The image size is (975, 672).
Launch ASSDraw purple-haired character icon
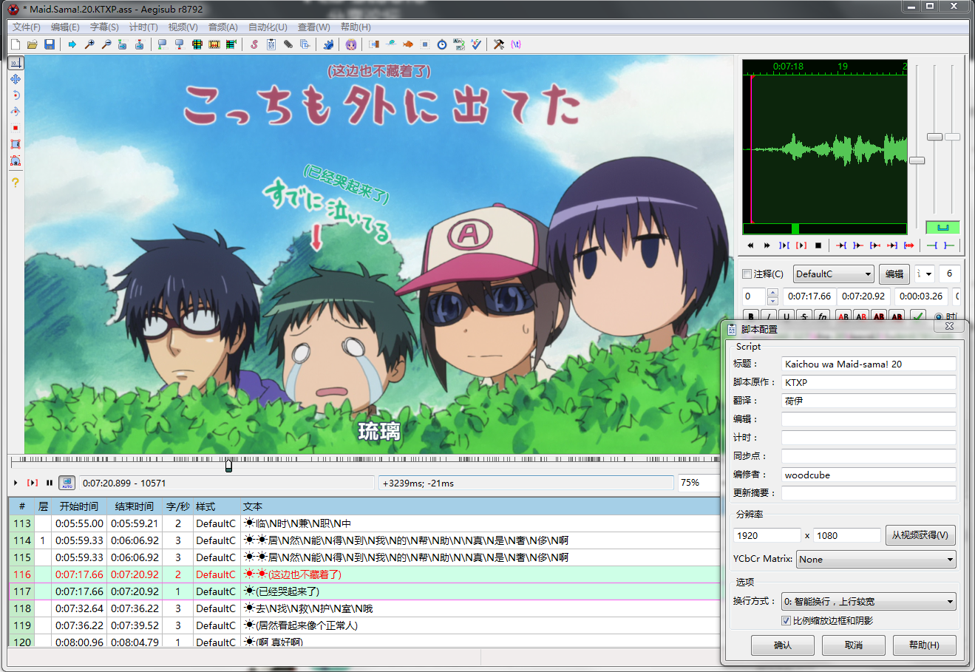point(351,44)
